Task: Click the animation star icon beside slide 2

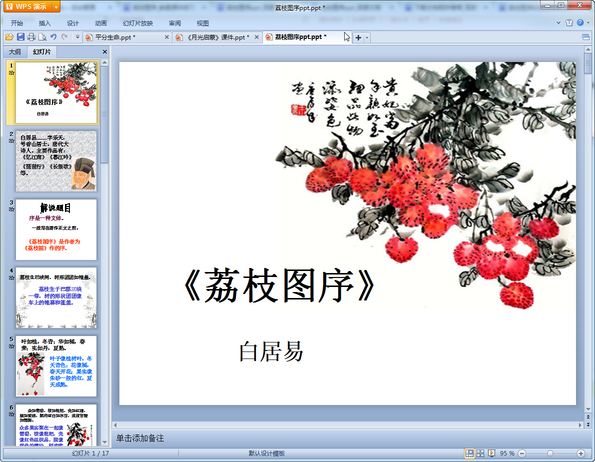Action: (11, 141)
